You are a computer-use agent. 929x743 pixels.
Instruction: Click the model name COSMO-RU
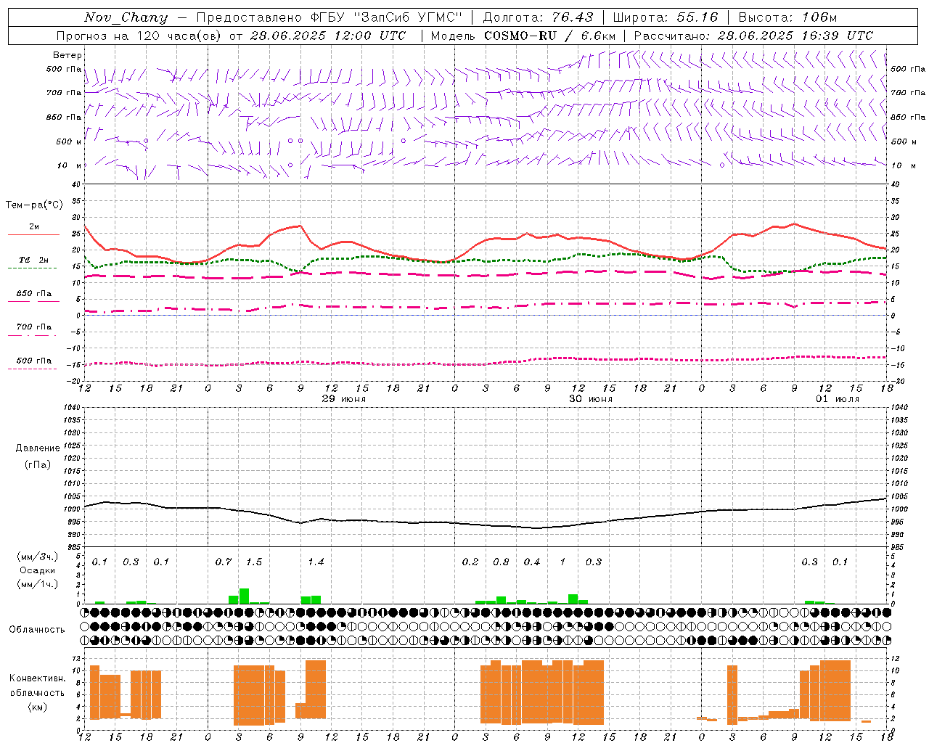[x=520, y=36]
